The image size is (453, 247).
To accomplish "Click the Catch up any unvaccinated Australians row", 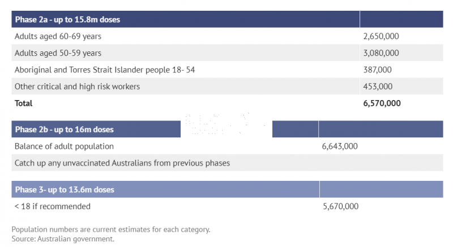I will tap(227, 163).
